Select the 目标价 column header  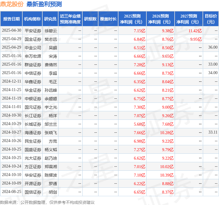[x=211, y=19]
